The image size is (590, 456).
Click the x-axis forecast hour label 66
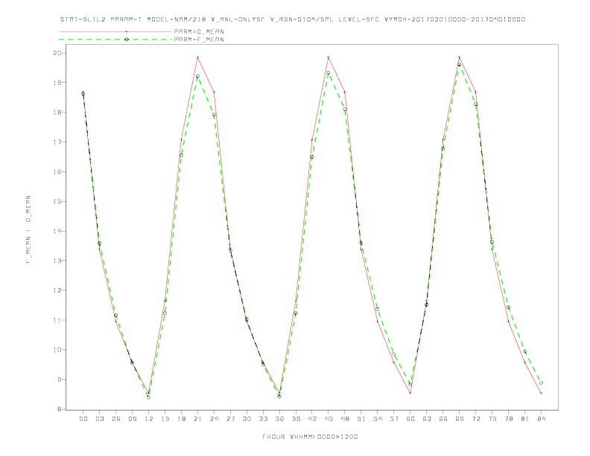click(x=443, y=419)
